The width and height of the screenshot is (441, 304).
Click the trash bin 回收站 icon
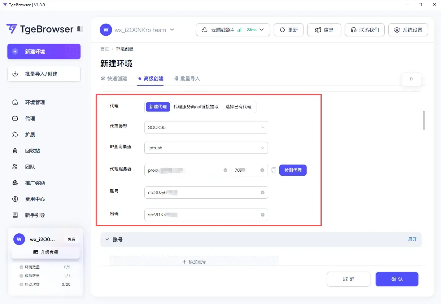[x=15, y=151]
